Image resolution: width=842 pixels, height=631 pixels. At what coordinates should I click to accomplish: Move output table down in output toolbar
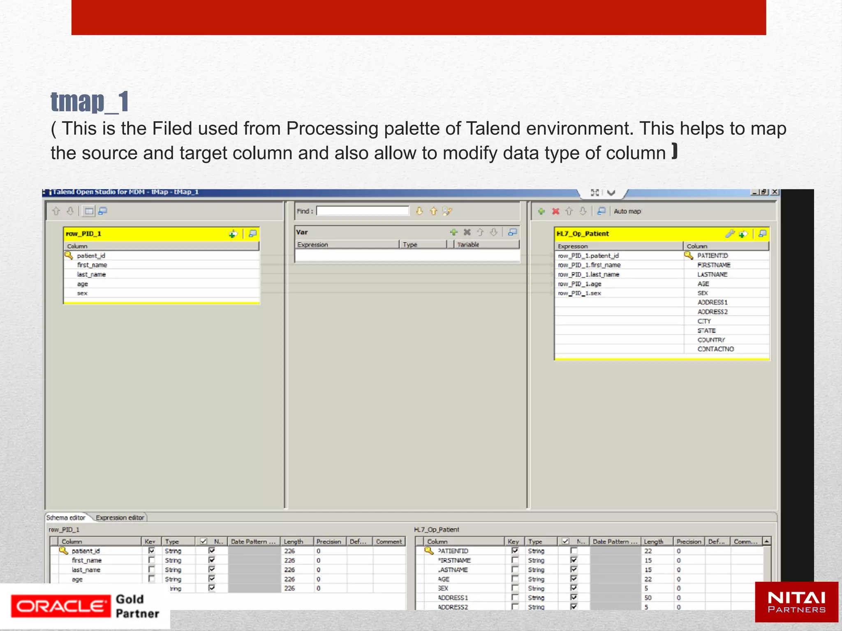tap(583, 211)
